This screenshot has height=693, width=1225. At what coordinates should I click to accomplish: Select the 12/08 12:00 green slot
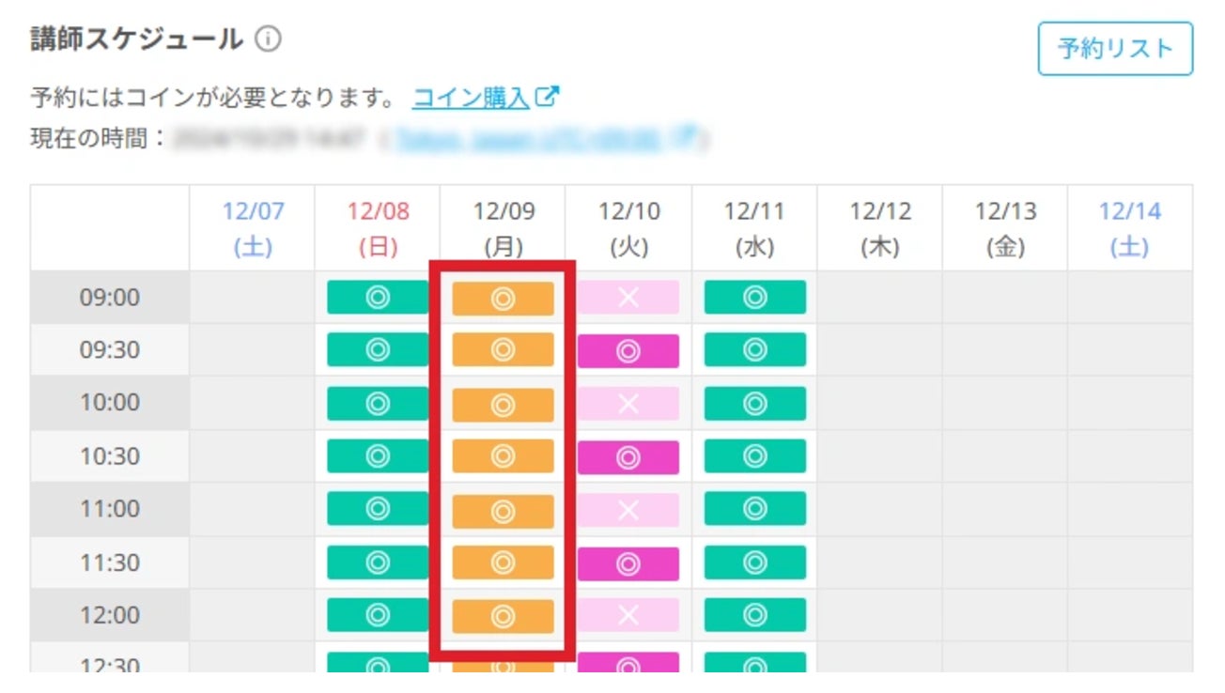click(x=378, y=615)
